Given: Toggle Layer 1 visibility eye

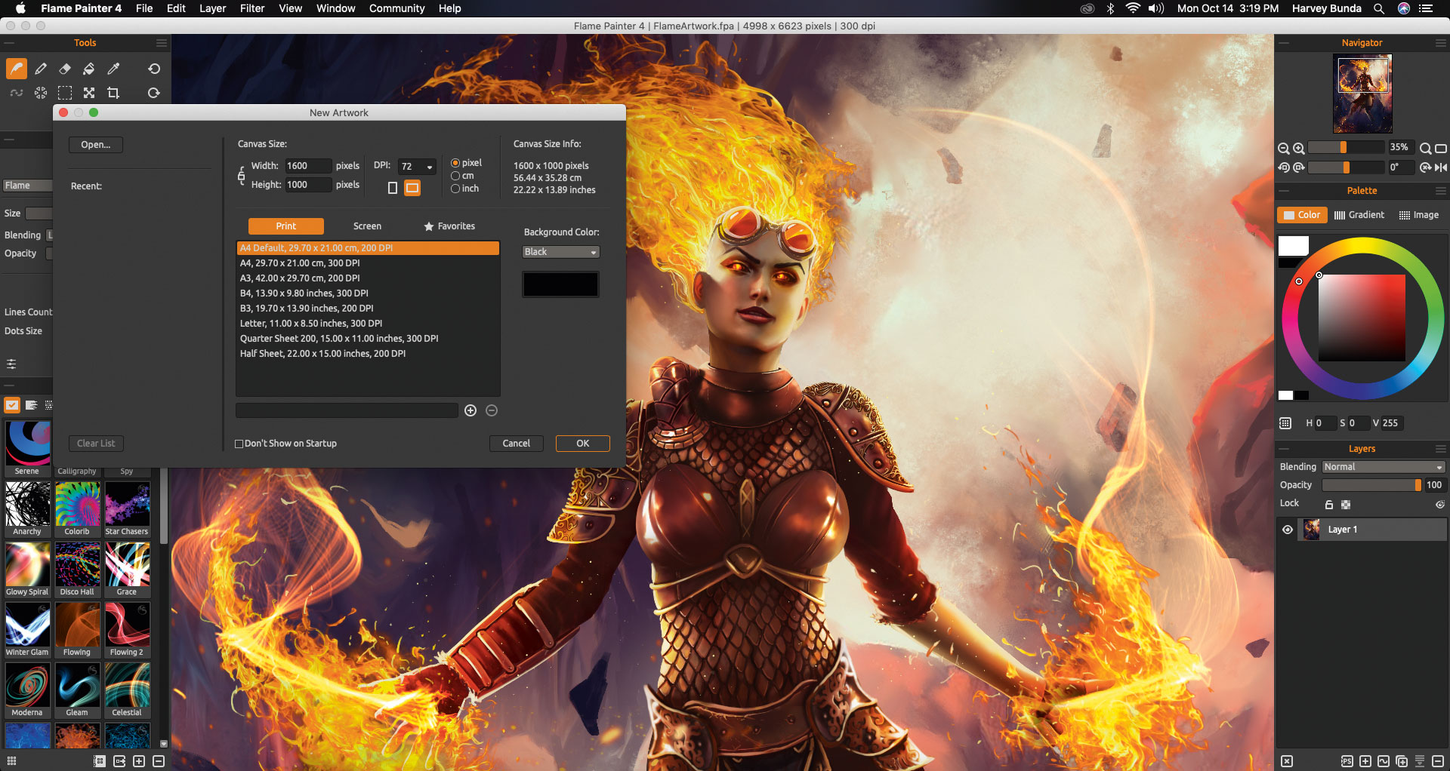Looking at the screenshot, I should tap(1288, 530).
